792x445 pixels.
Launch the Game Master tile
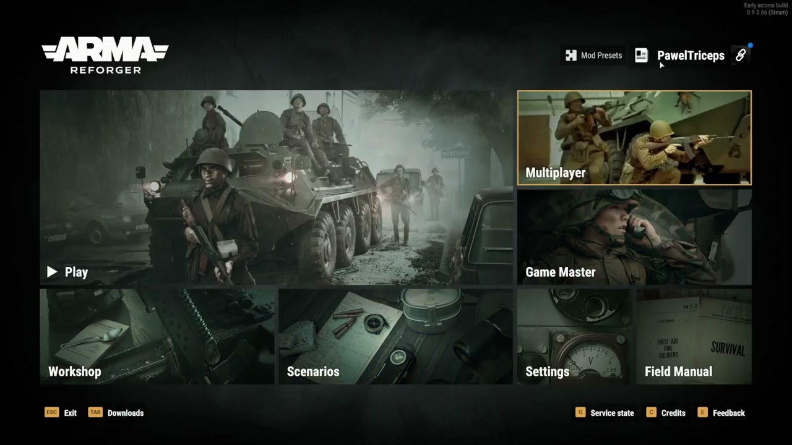click(x=634, y=237)
